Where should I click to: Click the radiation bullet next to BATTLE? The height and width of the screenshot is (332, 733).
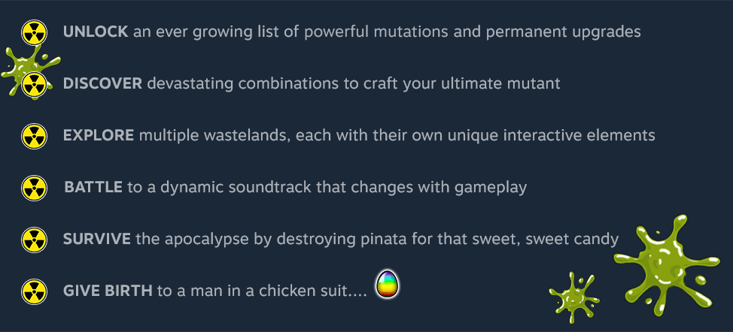coord(33,188)
